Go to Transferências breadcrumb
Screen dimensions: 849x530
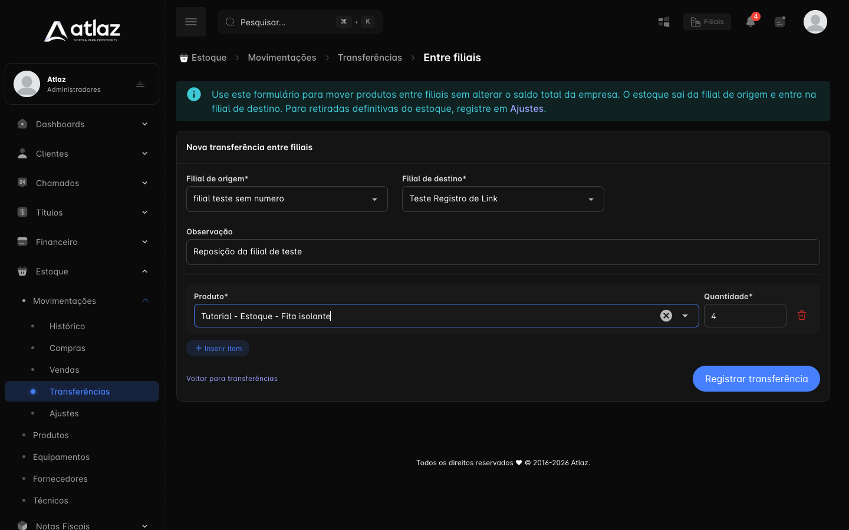(370, 58)
